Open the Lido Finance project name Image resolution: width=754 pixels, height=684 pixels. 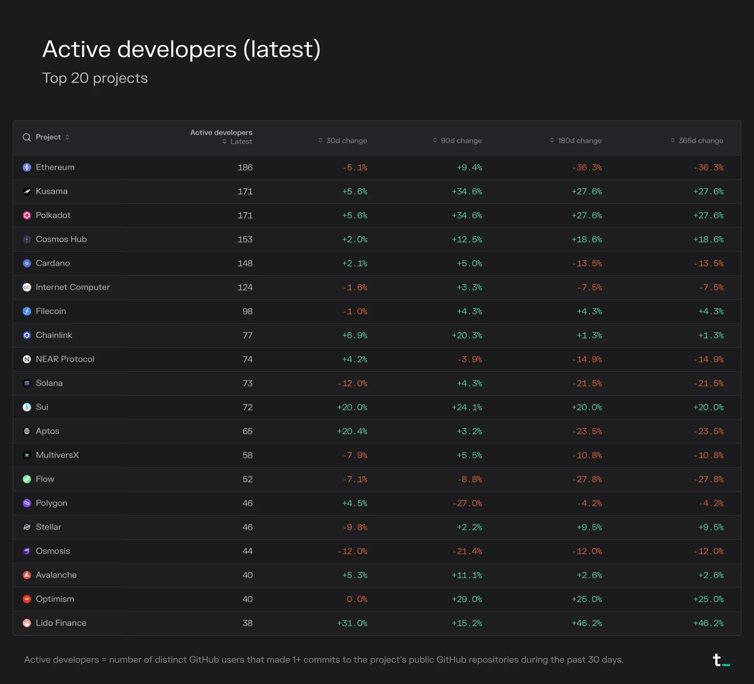click(61, 623)
